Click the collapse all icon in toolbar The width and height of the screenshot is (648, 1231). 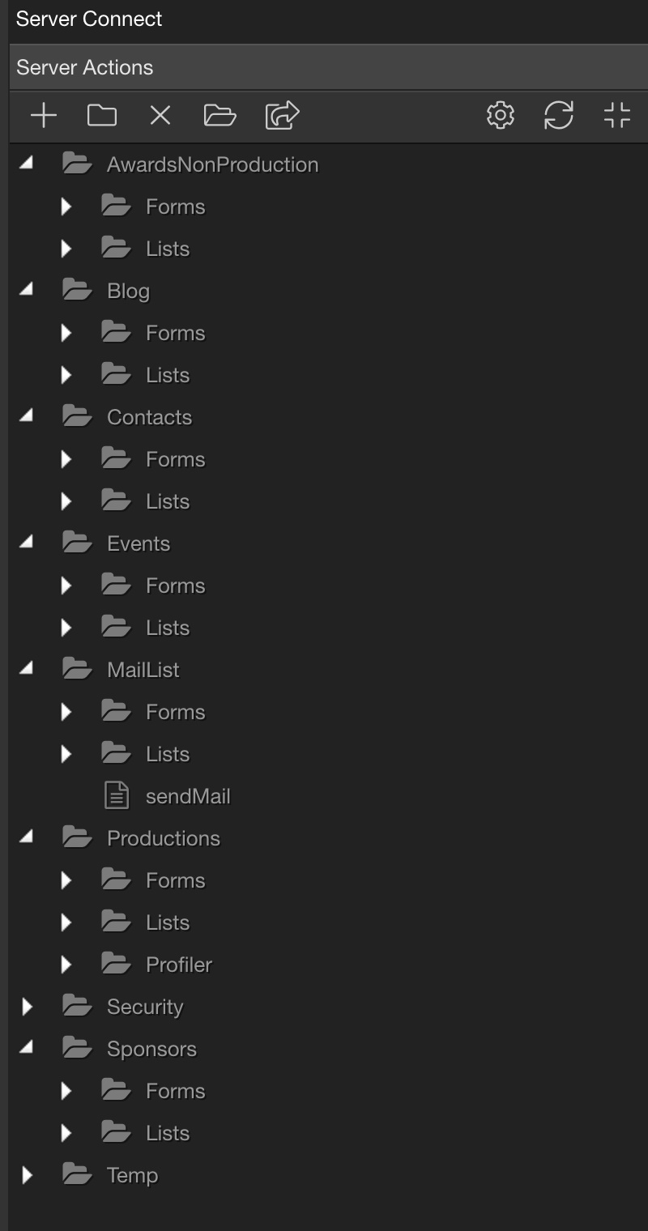(617, 115)
